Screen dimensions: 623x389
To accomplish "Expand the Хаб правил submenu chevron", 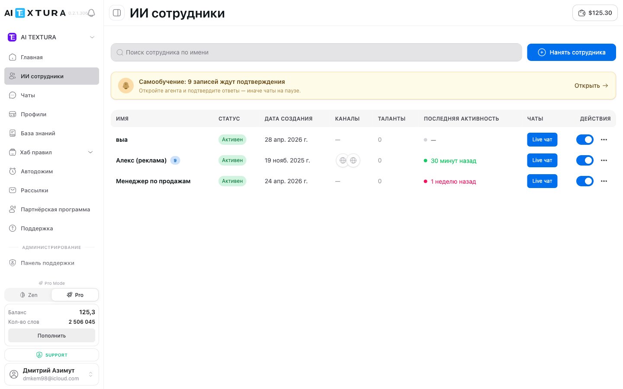I will (x=90, y=152).
